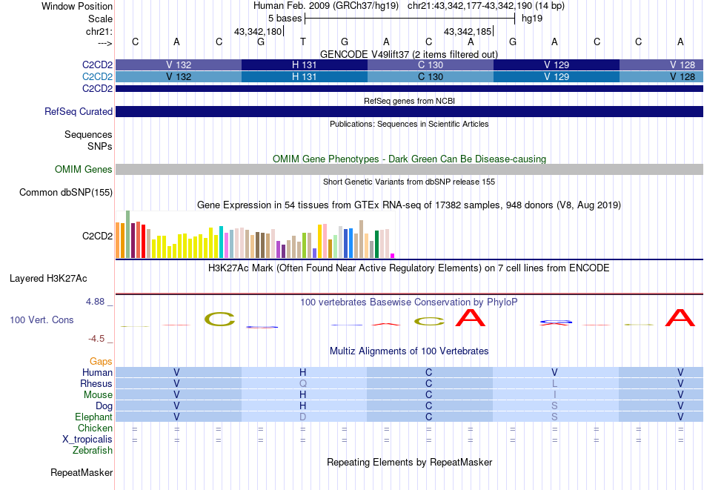The width and height of the screenshot is (704, 490).
Task: Click the RefSeq Curated dark blue bar
Action: point(410,111)
